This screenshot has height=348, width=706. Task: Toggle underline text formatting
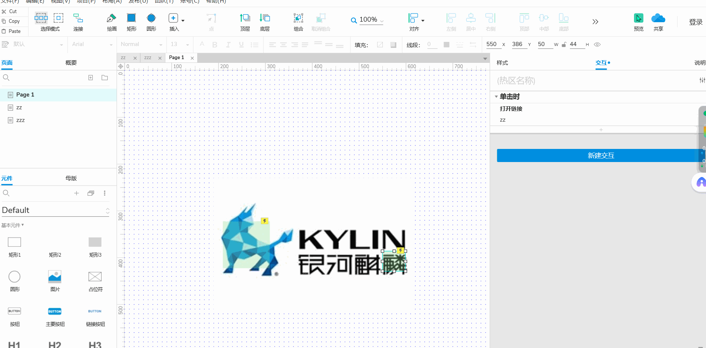click(241, 45)
